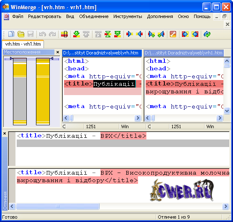This screenshot has height=222, width=233.
Task: Click the <title> line in the right pane
Action: tap(184, 84)
